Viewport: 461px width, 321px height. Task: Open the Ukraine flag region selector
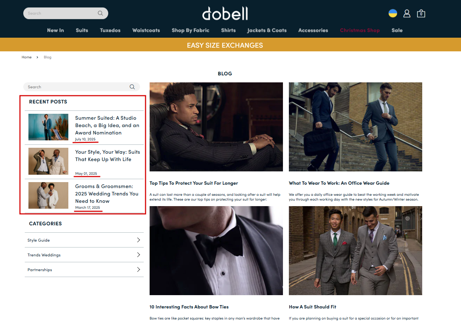point(393,13)
